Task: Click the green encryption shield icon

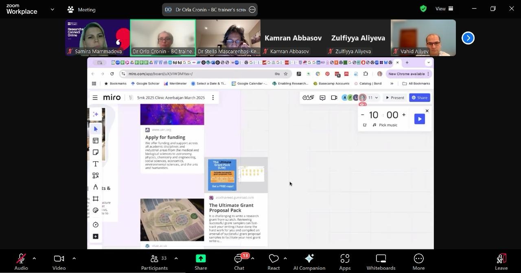Action: 423,9
